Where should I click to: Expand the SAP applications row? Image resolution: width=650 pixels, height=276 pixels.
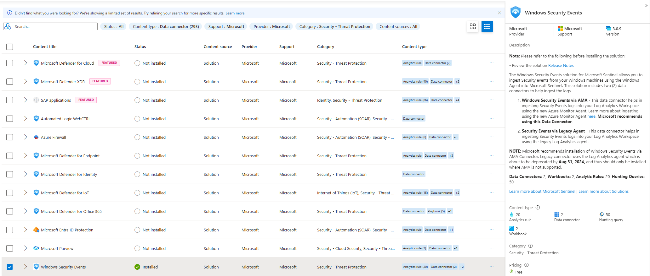(x=26, y=100)
